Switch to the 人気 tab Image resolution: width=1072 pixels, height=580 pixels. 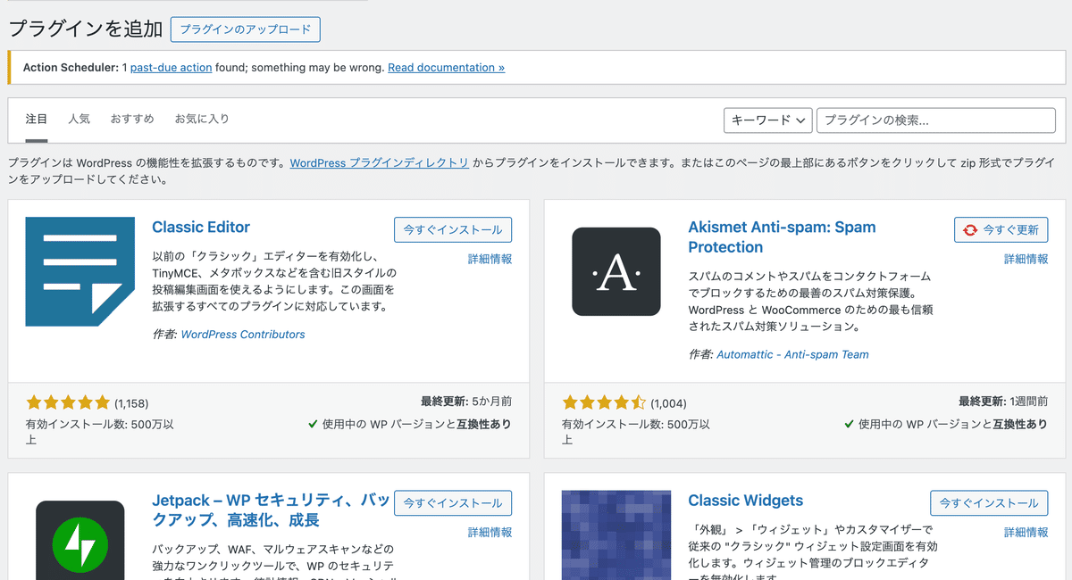[x=80, y=119]
